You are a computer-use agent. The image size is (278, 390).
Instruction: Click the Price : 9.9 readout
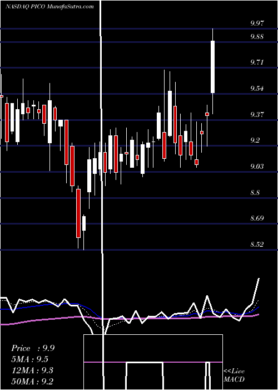pyautogui.click(x=33, y=348)
